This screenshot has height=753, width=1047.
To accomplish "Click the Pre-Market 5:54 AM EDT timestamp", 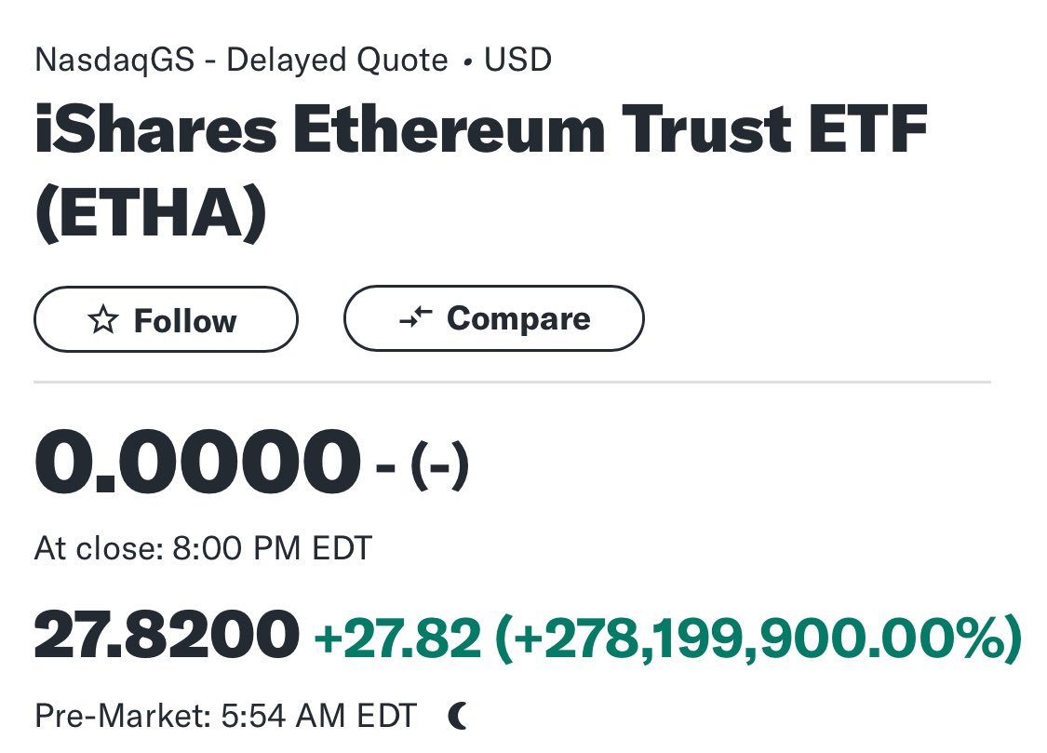I will coord(226,716).
